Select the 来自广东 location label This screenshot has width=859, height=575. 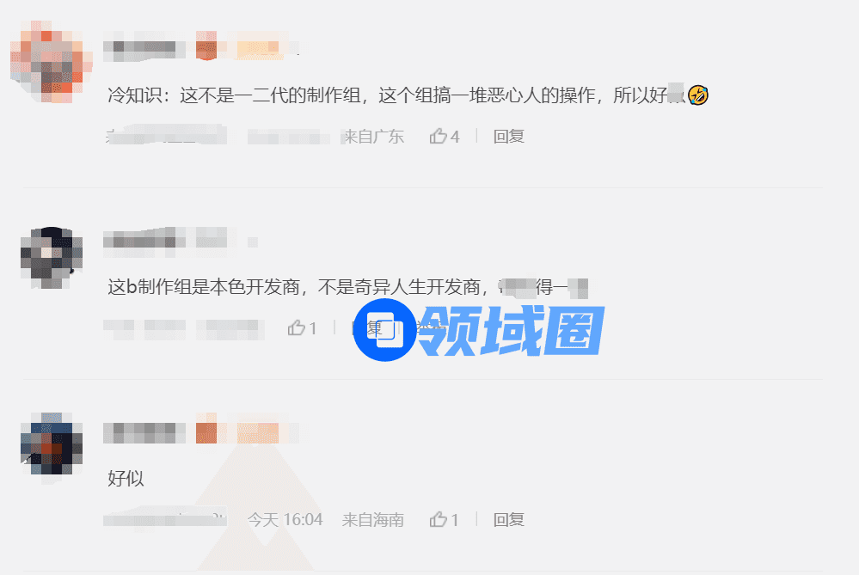[373, 136]
